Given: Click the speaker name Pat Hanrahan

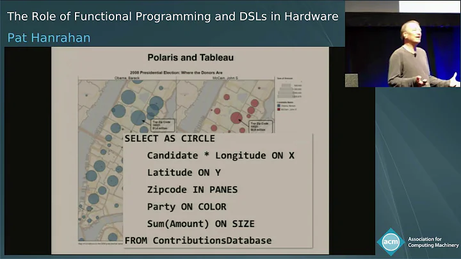Looking at the screenshot, I should coord(49,38).
